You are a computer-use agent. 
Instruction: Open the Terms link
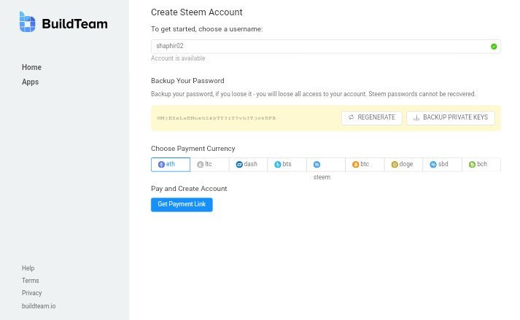pyautogui.click(x=30, y=281)
